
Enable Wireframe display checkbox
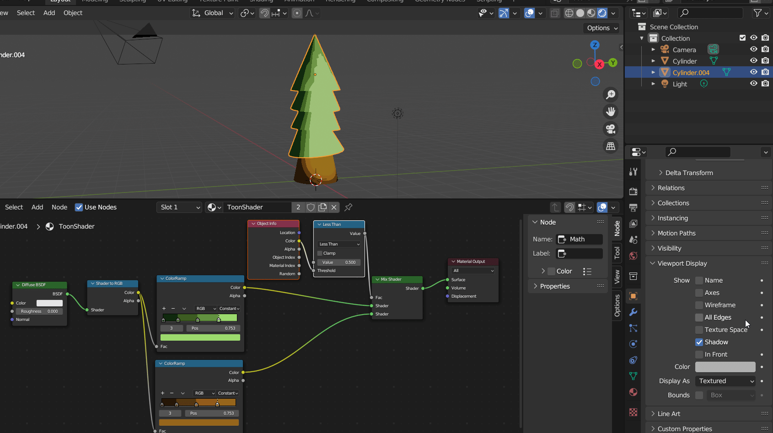click(699, 305)
